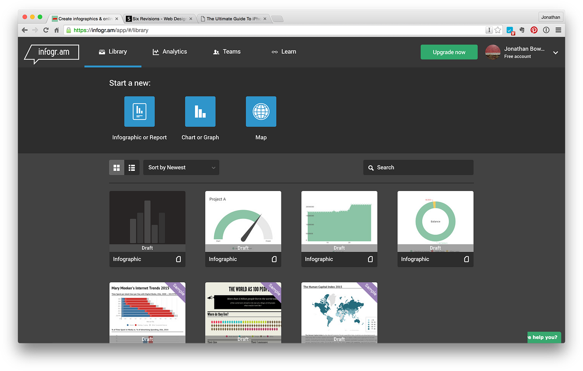Click the circled info extension icon

(x=546, y=30)
